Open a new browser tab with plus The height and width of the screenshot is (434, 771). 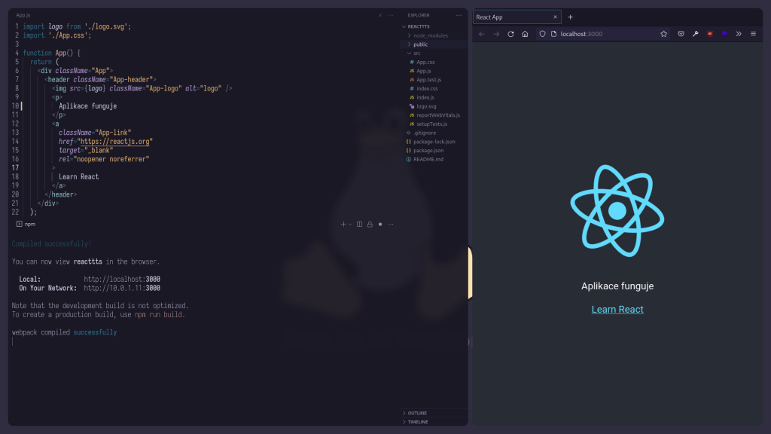570,17
